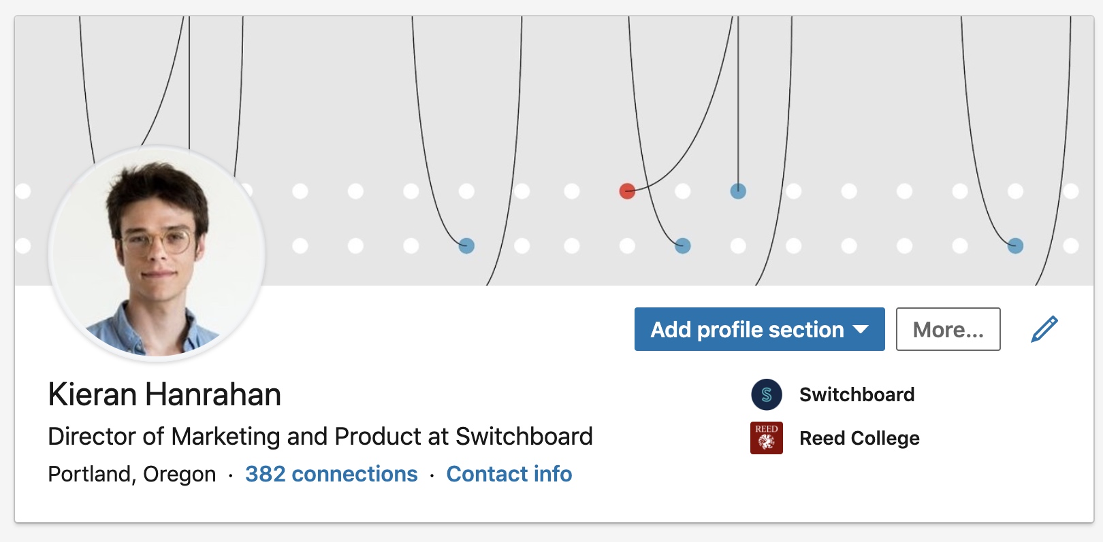1103x542 pixels.
Task: Select the name Kieran Hanrahan heading
Action: tap(165, 394)
